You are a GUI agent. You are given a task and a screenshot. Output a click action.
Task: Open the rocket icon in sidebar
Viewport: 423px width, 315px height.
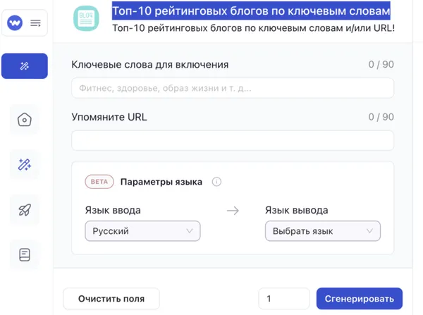coord(25,209)
